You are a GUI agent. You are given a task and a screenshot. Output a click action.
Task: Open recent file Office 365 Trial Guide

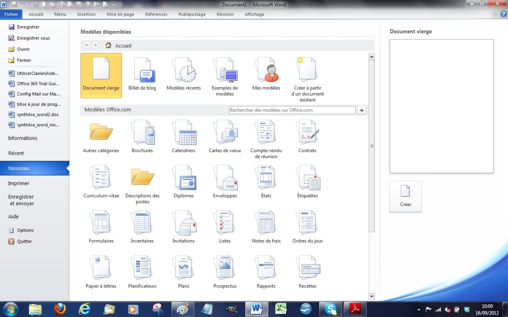click(x=34, y=84)
